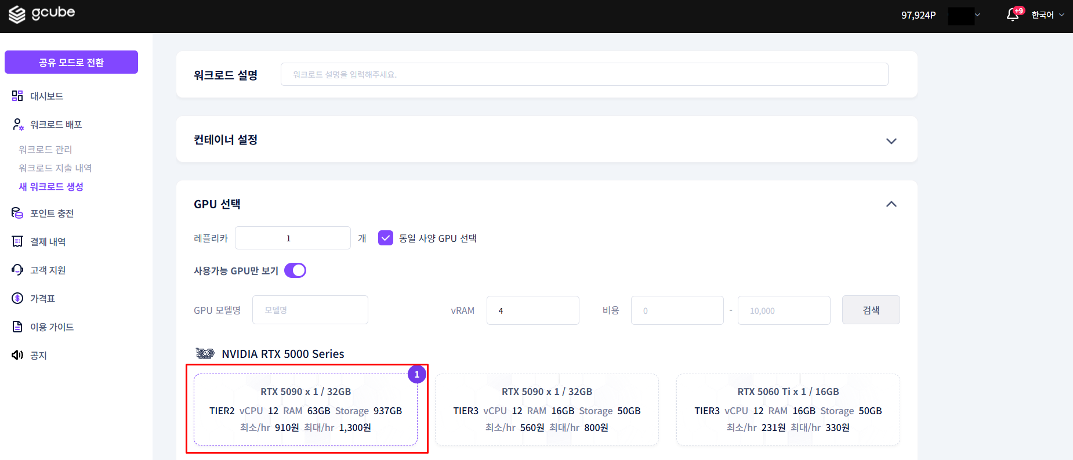
Task: Click the gcube logo icon
Action: tap(17, 15)
